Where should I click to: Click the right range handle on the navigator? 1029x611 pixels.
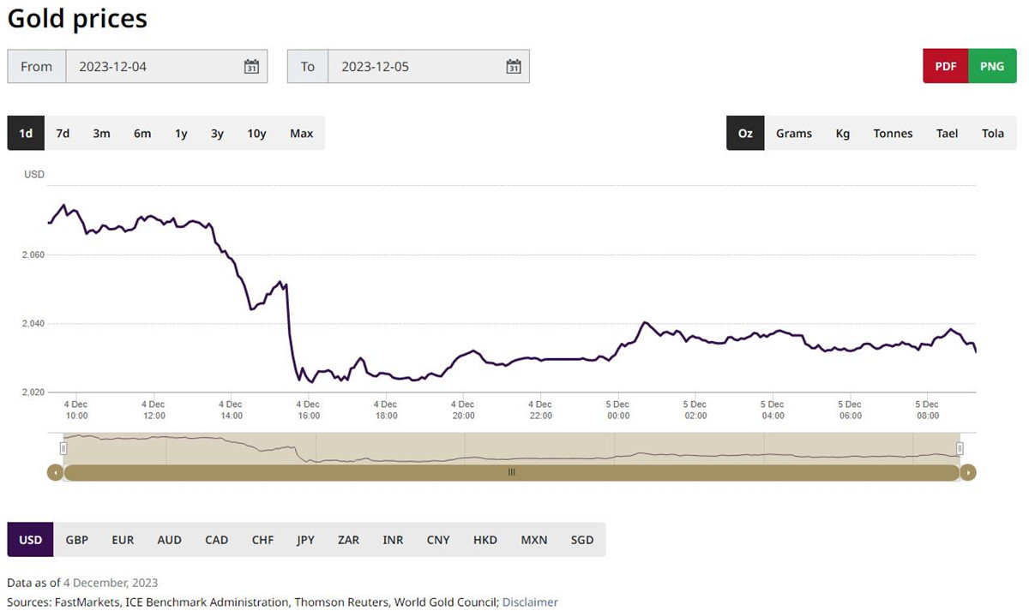(960, 448)
